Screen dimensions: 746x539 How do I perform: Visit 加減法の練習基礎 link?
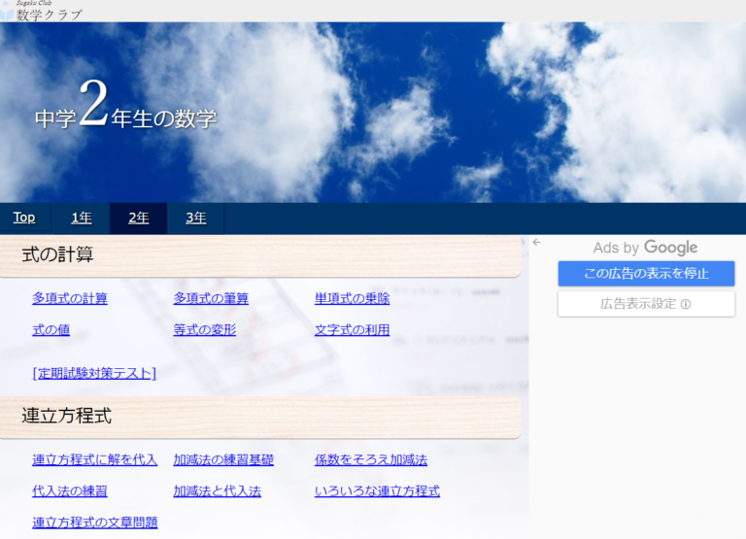coord(223,459)
